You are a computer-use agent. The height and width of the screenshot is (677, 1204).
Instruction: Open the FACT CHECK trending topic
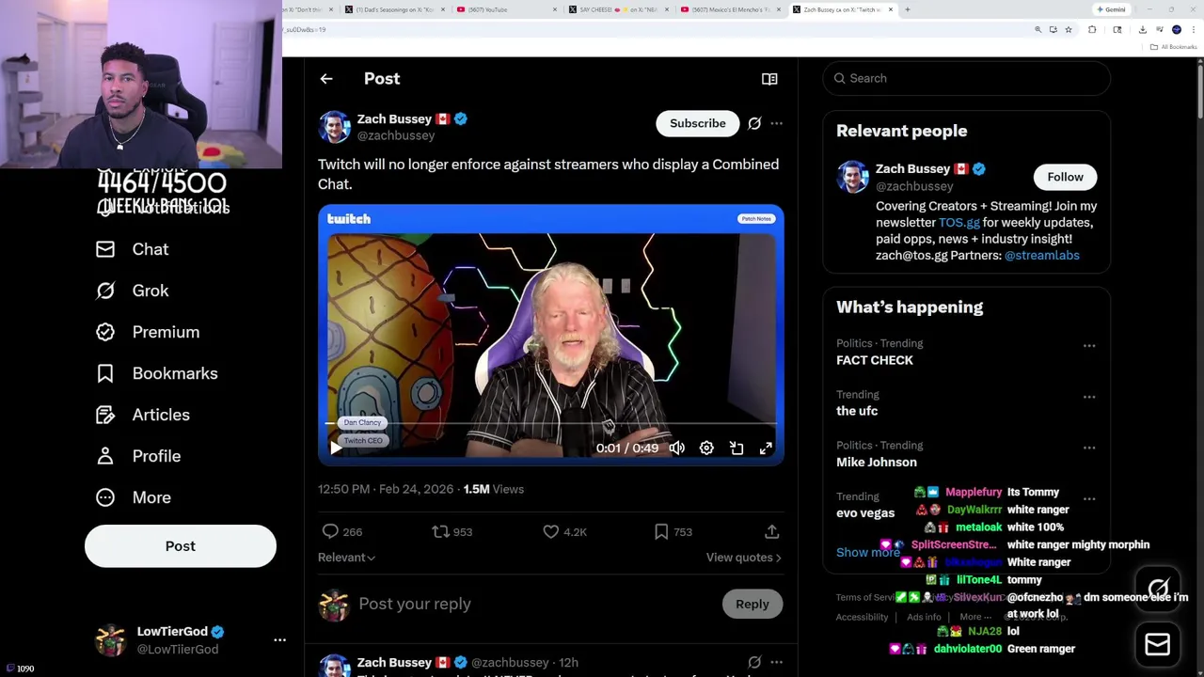pos(875,360)
